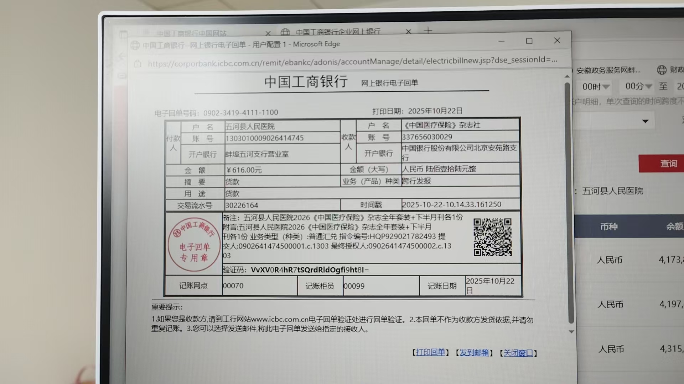Viewport: 684px width, 384px height.
Task: Open the dropdown with black arrow
Action: pyautogui.click(x=645, y=121)
